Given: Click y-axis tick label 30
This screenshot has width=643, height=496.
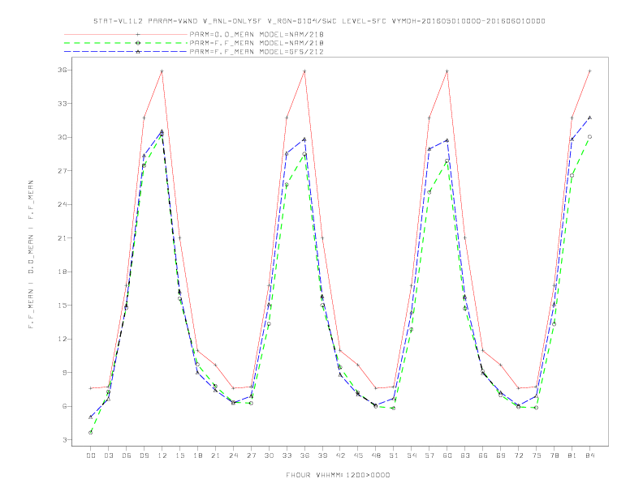Looking at the screenshot, I should pyautogui.click(x=62, y=137).
